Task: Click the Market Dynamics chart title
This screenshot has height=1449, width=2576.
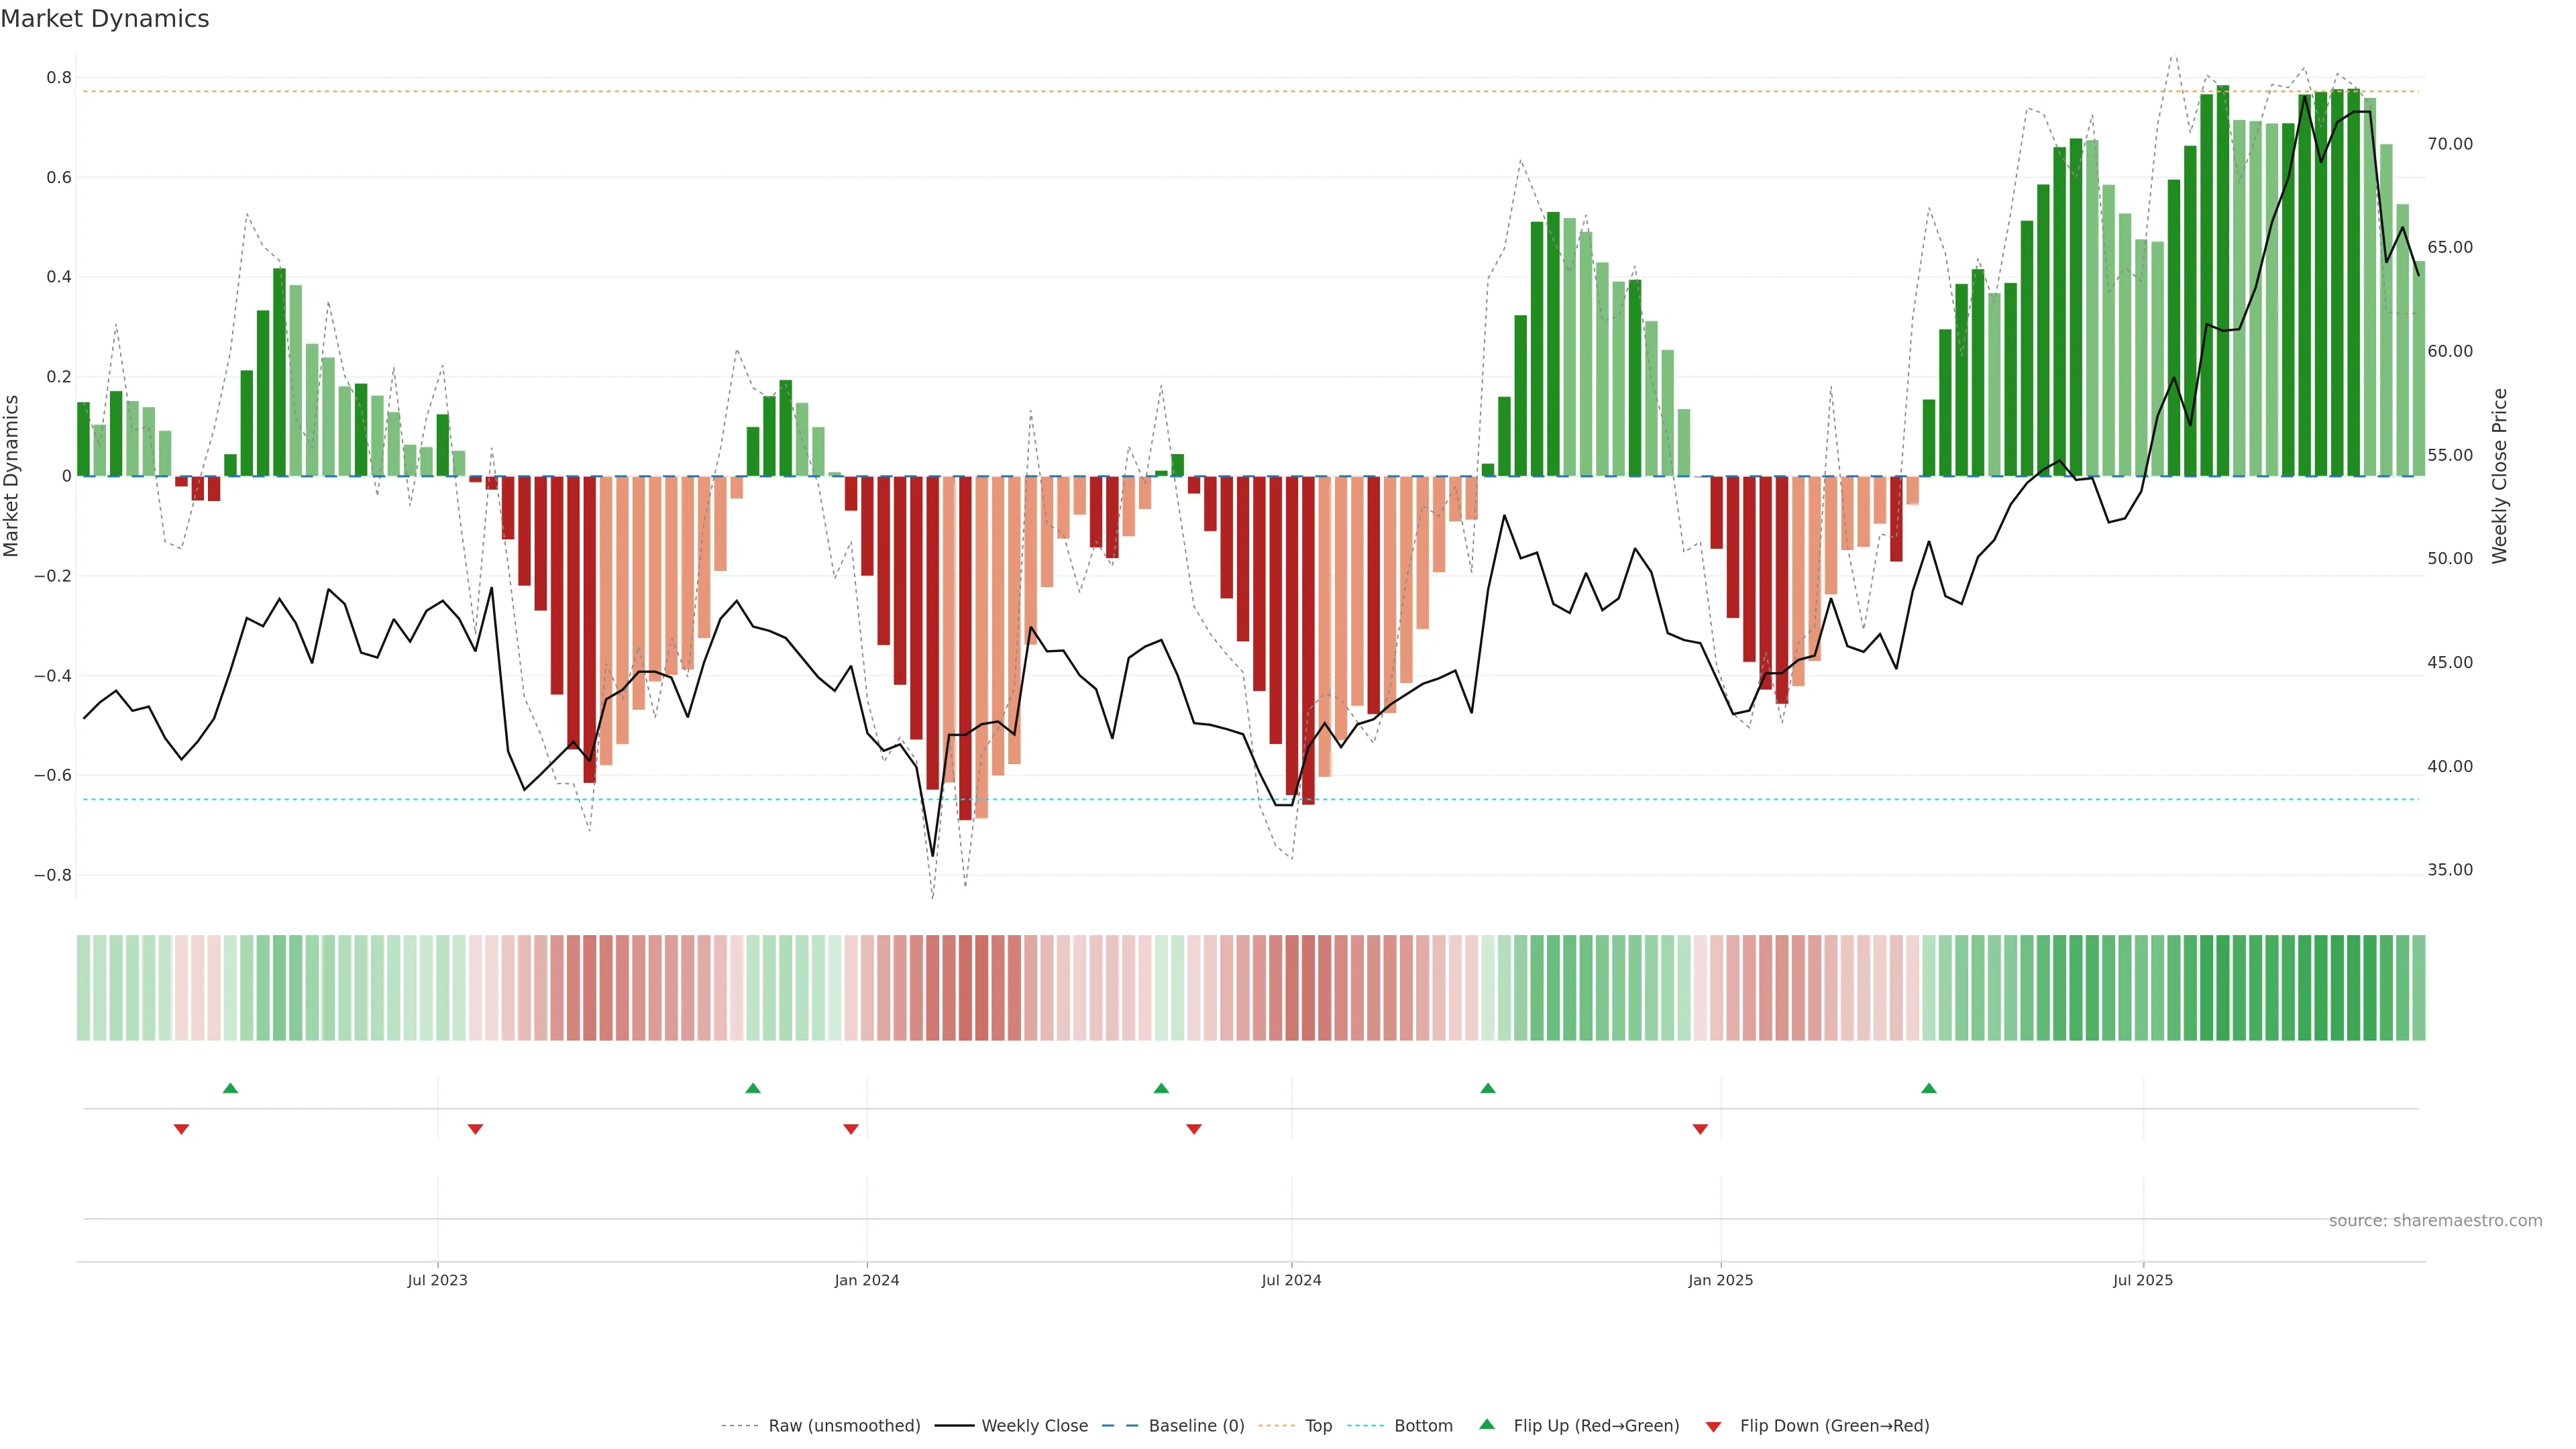Action: tap(105, 19)
